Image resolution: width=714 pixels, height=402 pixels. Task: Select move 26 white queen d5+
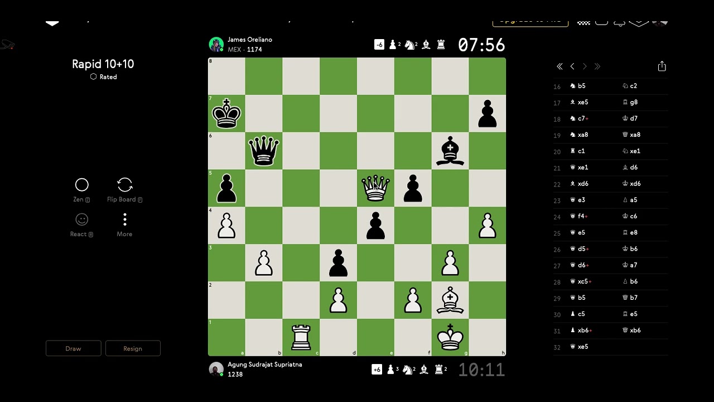[578, 249]
